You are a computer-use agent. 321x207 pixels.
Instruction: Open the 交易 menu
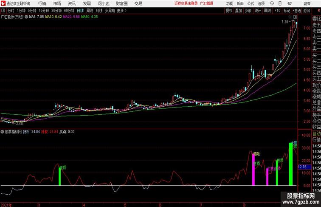[x=138, y=3]
